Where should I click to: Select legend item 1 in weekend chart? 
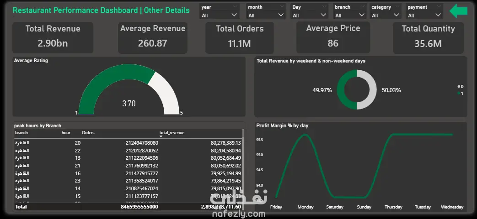pyautogui.click(x=460, y=93)
